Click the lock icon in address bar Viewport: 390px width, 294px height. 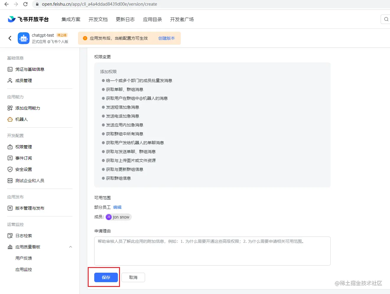37,4
